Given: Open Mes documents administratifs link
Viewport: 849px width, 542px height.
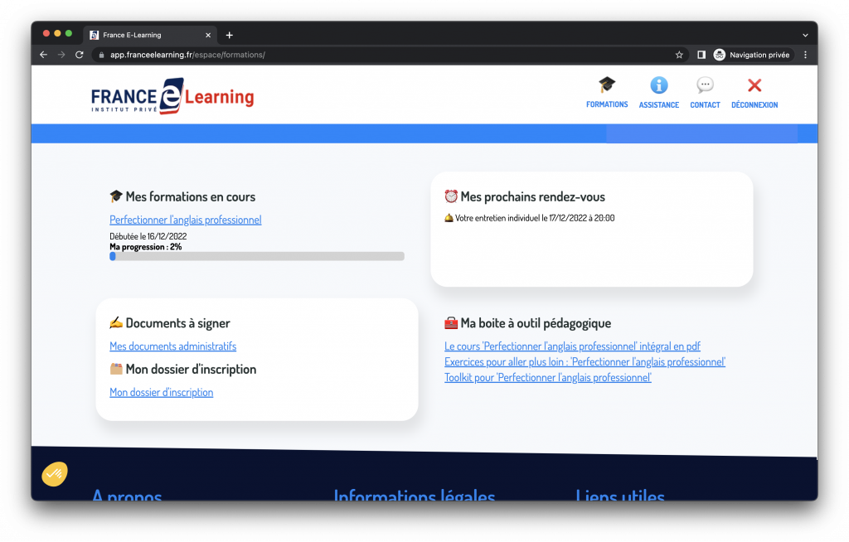Looking at the screenshot, I should click(x=172, y=346).
